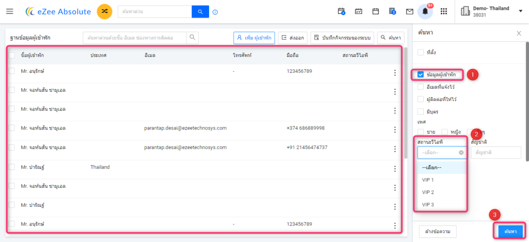Enable the ผู้ติดต่อที่ให้ไว้ checkbox

click(x=421, y=99)
